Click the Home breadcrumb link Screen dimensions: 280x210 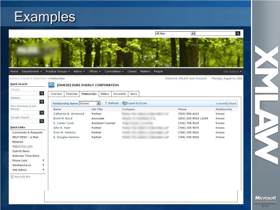click(x=13, y=78)
